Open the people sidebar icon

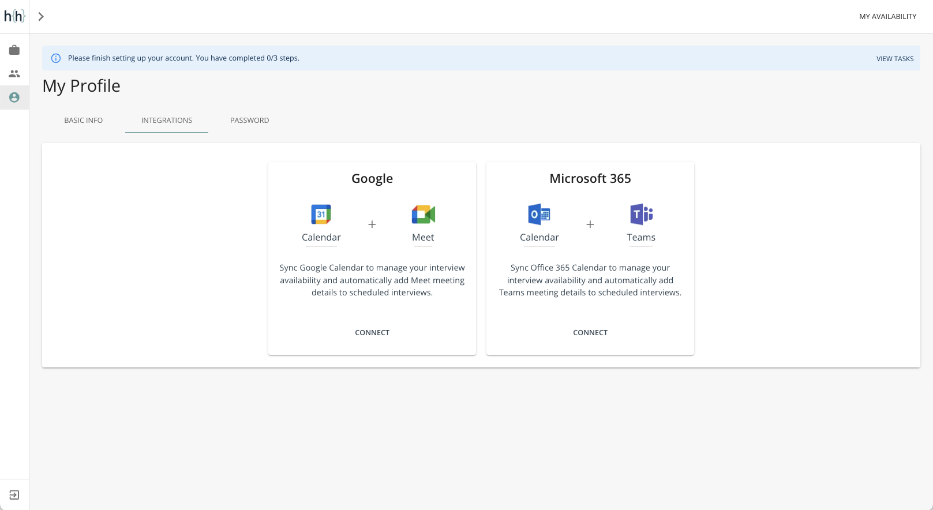tap(14, 74)
